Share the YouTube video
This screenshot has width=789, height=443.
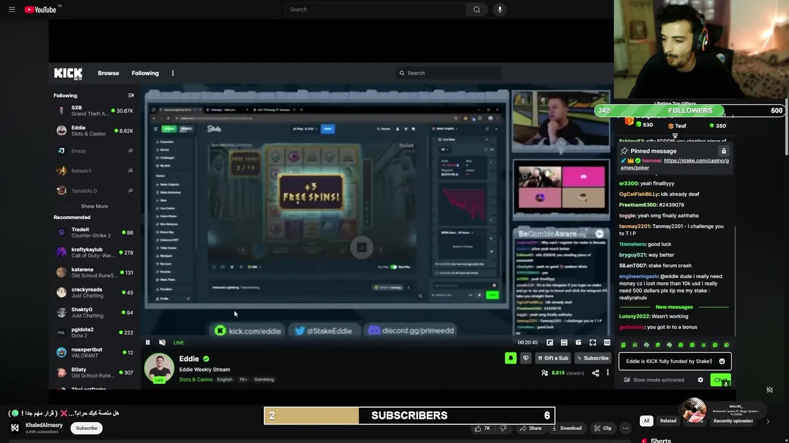coord(530,428)
